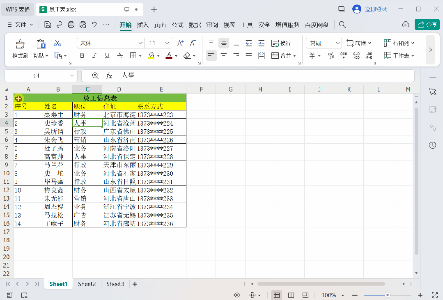Screen dimensions: 443x300
Task: Click the Cut scissors icon
Action: pos(57,43)
